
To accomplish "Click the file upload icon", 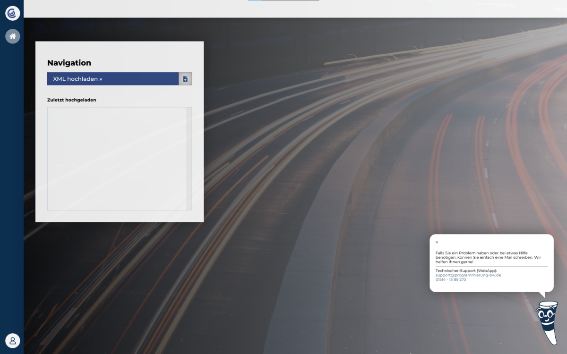I will [x=185, y=79].
